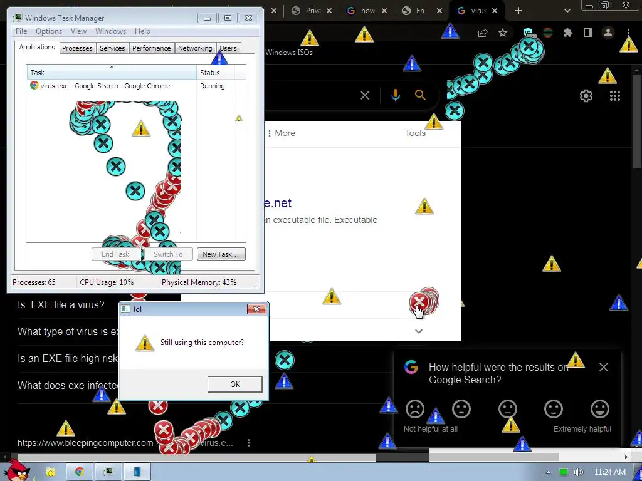
Task: Open the File menu in Task Manager
Action: 21,31
